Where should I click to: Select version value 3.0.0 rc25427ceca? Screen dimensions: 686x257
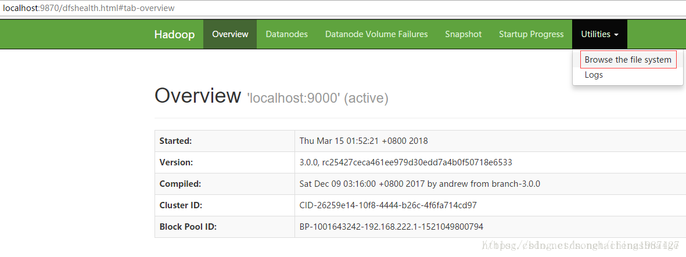tap(405, 162)
